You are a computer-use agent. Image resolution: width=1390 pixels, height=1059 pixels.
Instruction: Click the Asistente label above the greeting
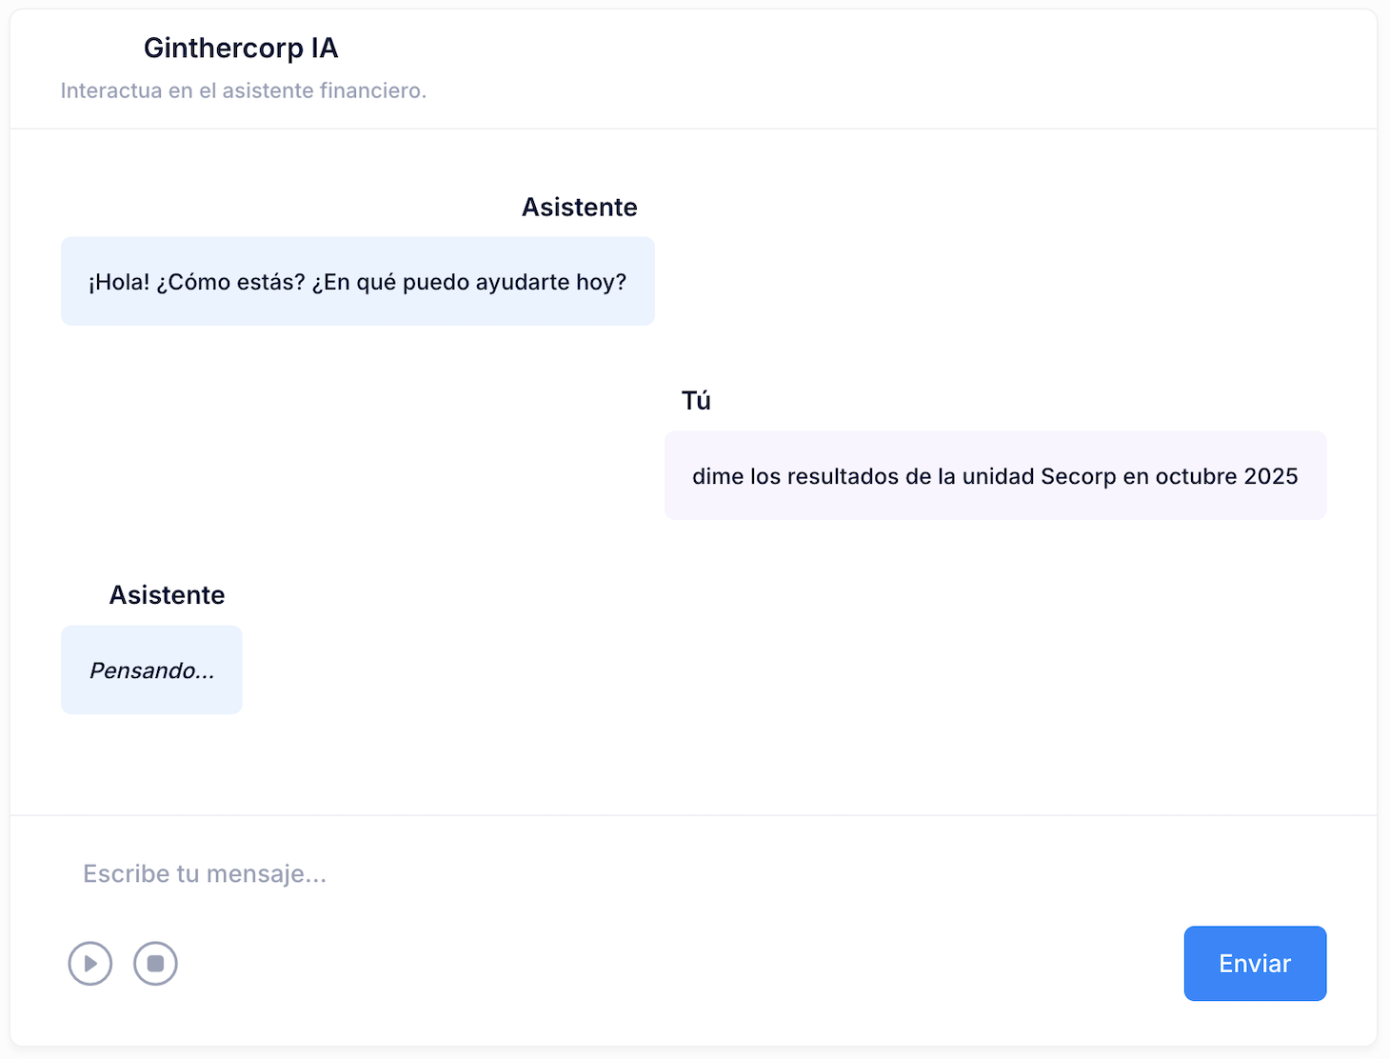click(x=579, y=207)
